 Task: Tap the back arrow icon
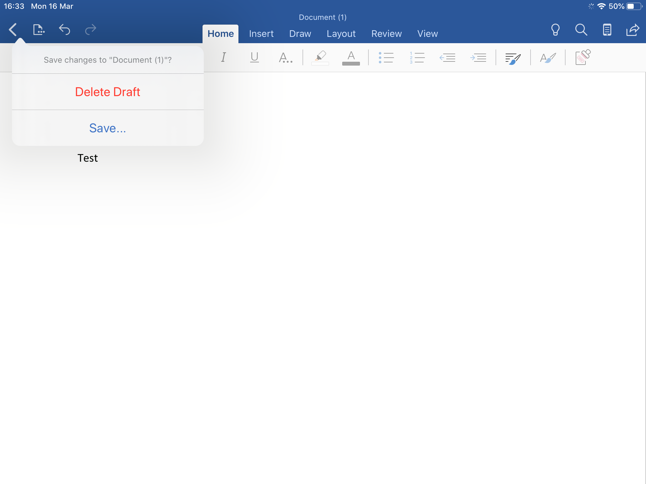click(13, 30)
